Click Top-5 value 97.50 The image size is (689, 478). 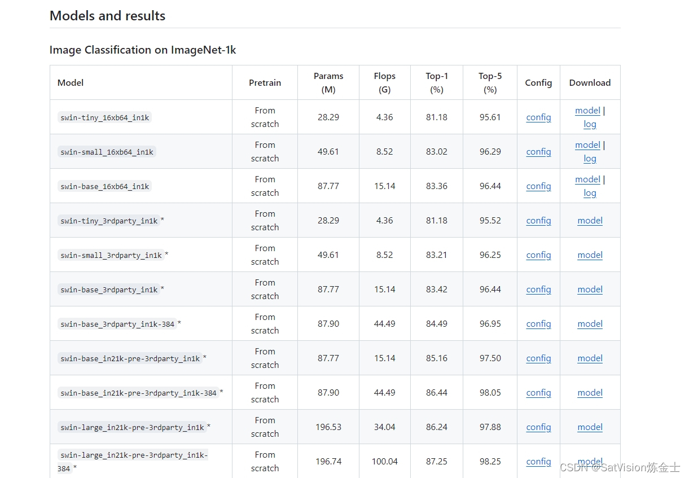coord(490,358)
